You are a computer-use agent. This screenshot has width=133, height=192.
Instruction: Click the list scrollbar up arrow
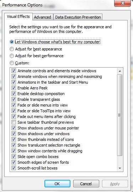coord(120,71)
